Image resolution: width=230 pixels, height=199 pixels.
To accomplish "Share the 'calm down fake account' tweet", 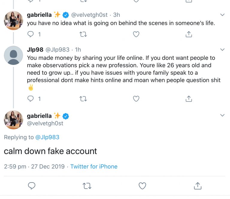I will tap(198, 185).
